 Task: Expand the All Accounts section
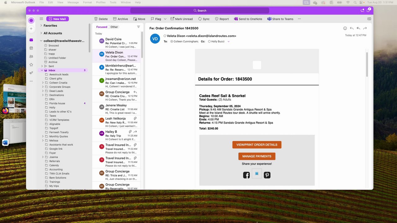(x=41, y=33)
